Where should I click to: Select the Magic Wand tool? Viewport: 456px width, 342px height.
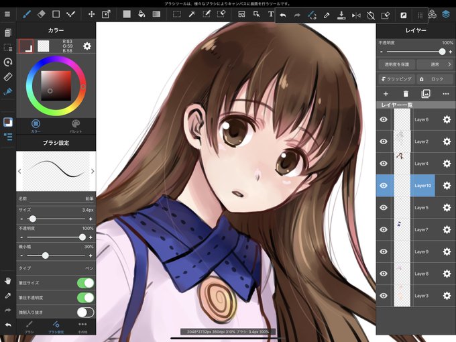click(192, 14)
